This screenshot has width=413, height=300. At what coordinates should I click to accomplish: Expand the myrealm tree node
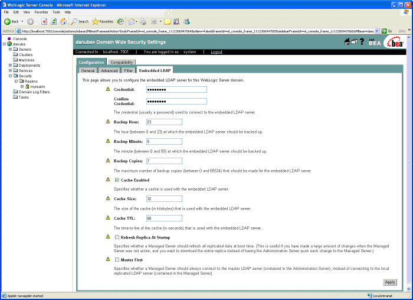pos(22,86)
